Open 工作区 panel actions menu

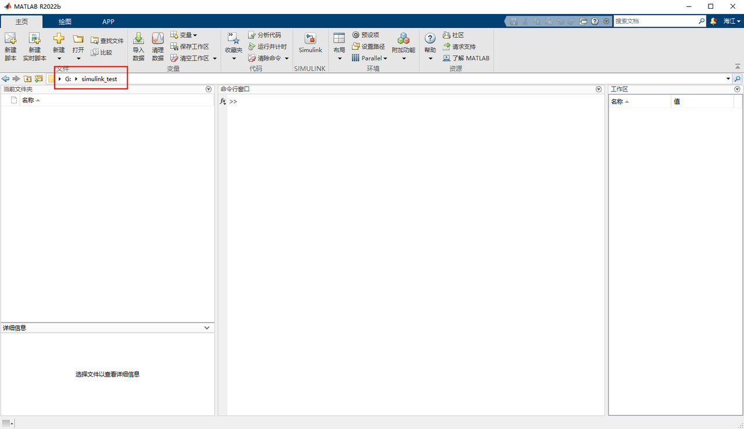click(738, 90)
